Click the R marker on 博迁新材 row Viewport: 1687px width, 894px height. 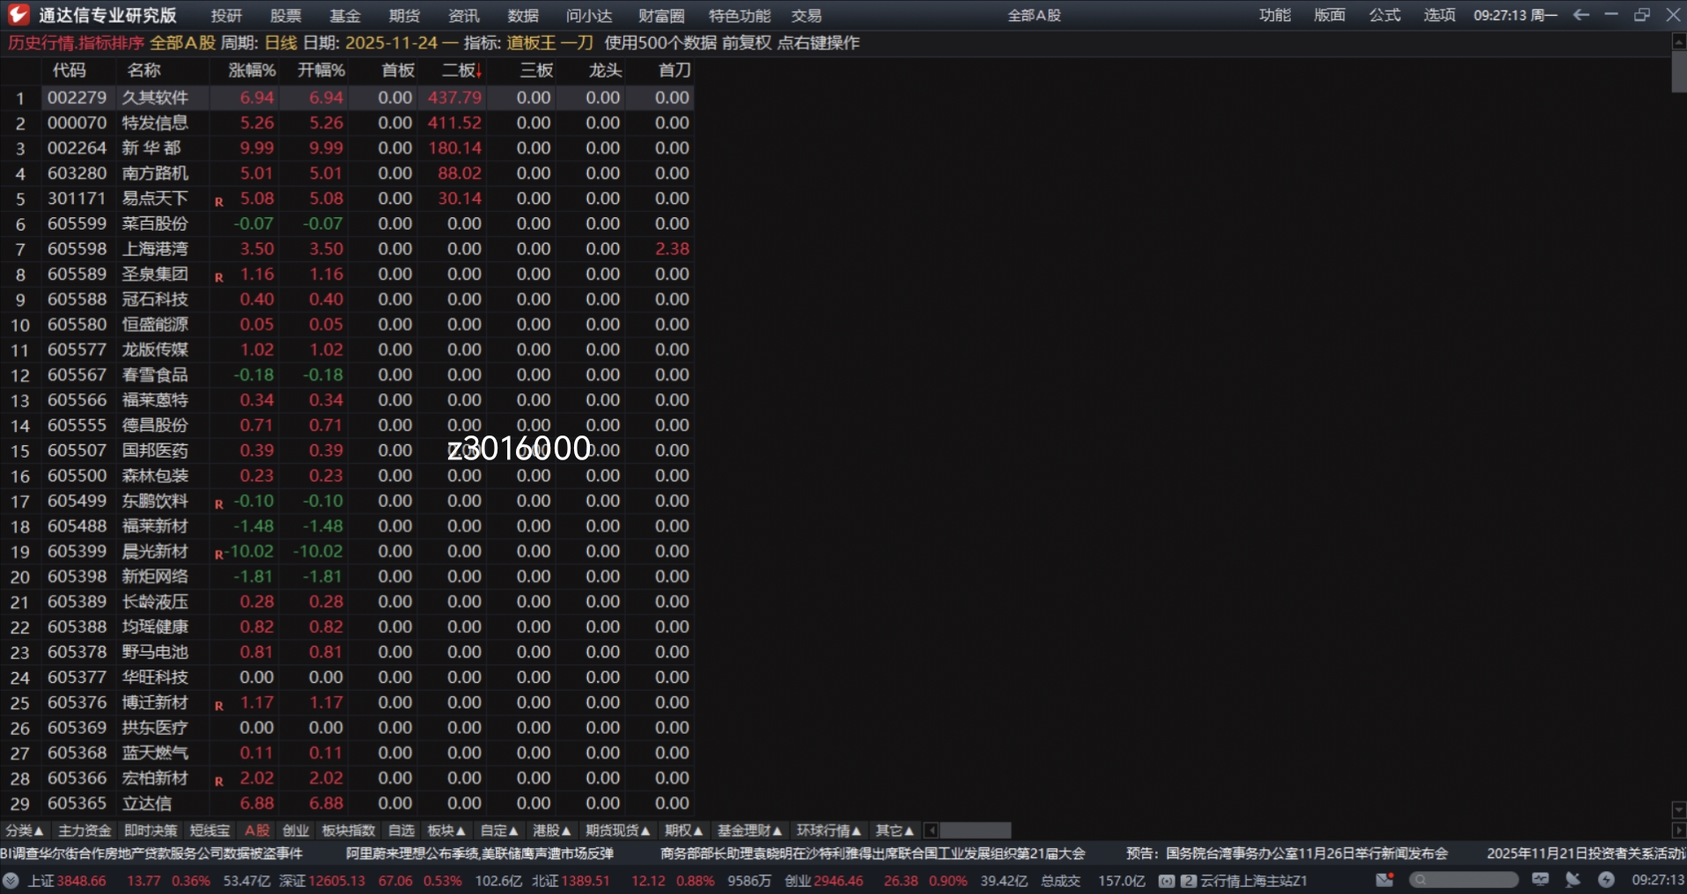pos(219,706)
